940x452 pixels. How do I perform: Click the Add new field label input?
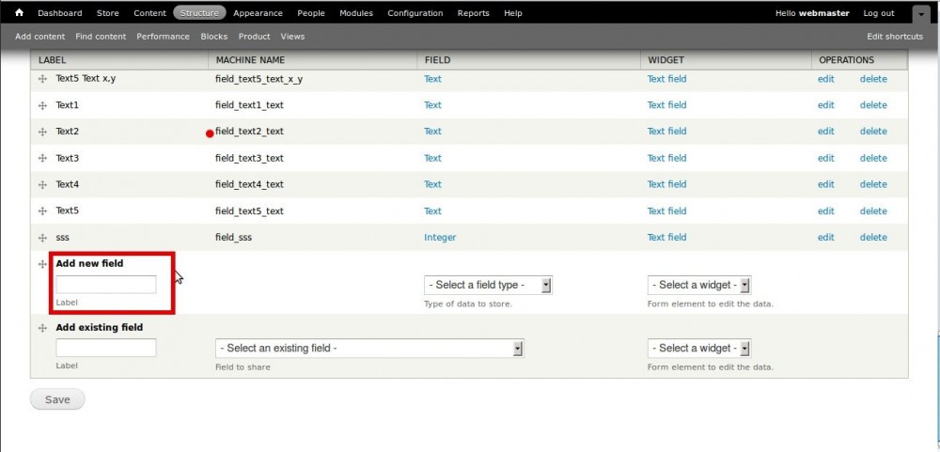coord(106,284)
